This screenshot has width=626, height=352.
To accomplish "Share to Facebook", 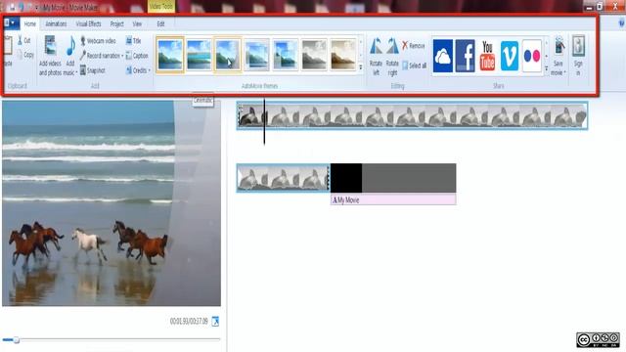I will [x=466, y=56].
